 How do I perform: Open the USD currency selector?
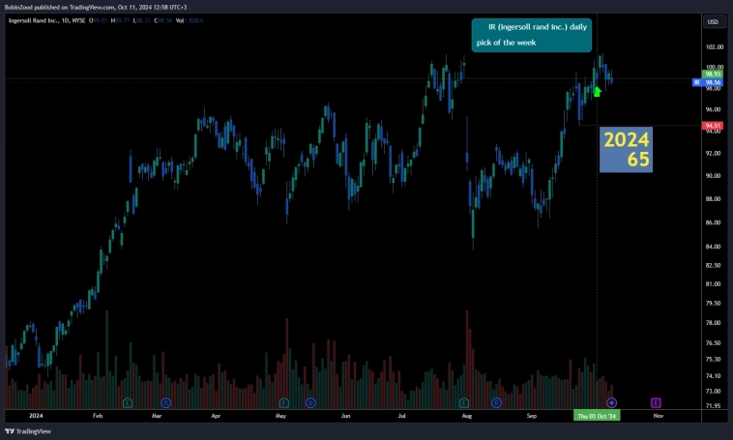(x=713, y=21)
